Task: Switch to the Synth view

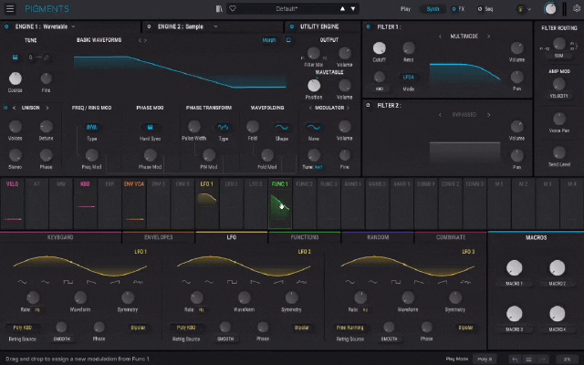Action: click(x=433, y=9)
